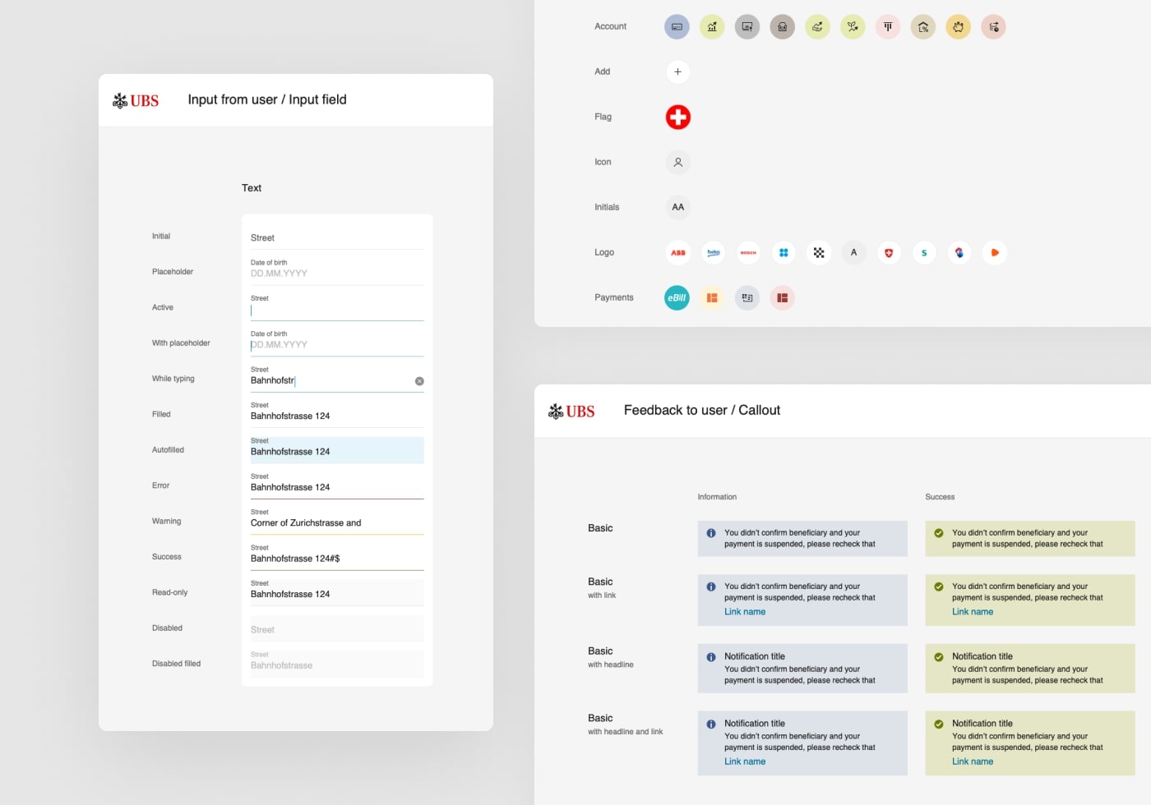This screenshot has width=1151, height=805.
Task: Open Link name under the Success notification title
Action: pyautogui.click(x=972, y=761)
